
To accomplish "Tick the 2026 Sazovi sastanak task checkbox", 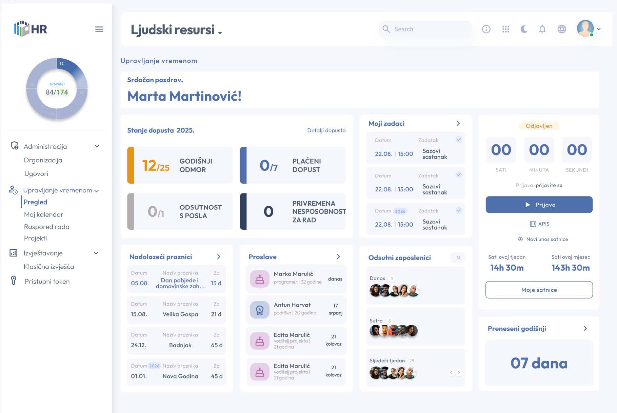I will click(x=459, y=210).
